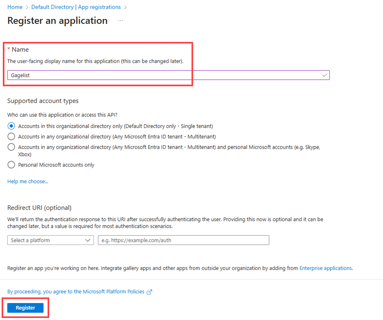
Task: Click the external link icon beside policies
Action: coord(150,292)
